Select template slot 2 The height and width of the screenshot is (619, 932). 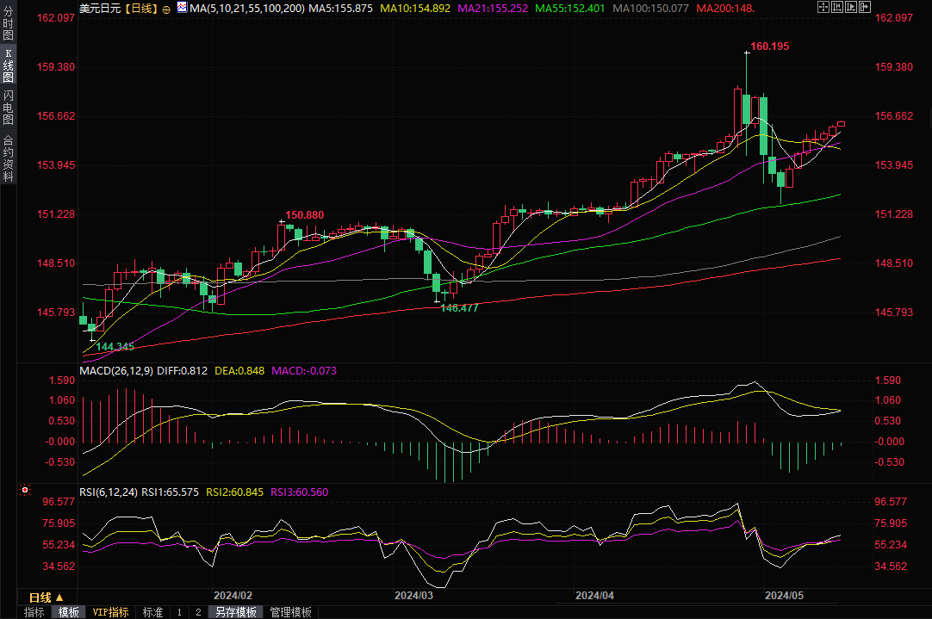[x=198, y=612]
